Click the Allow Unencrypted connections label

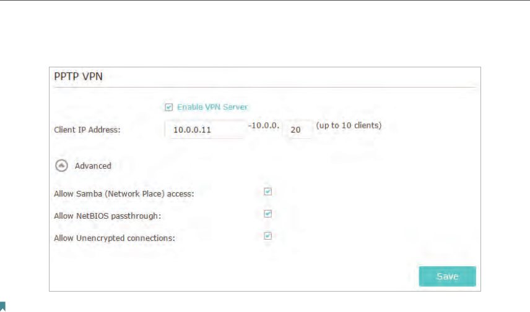(115, 238)
